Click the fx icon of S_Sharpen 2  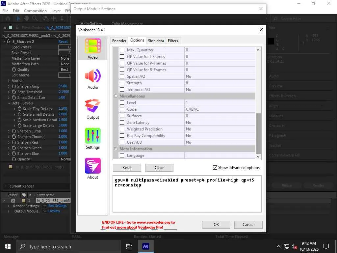[x=9, y=42]
